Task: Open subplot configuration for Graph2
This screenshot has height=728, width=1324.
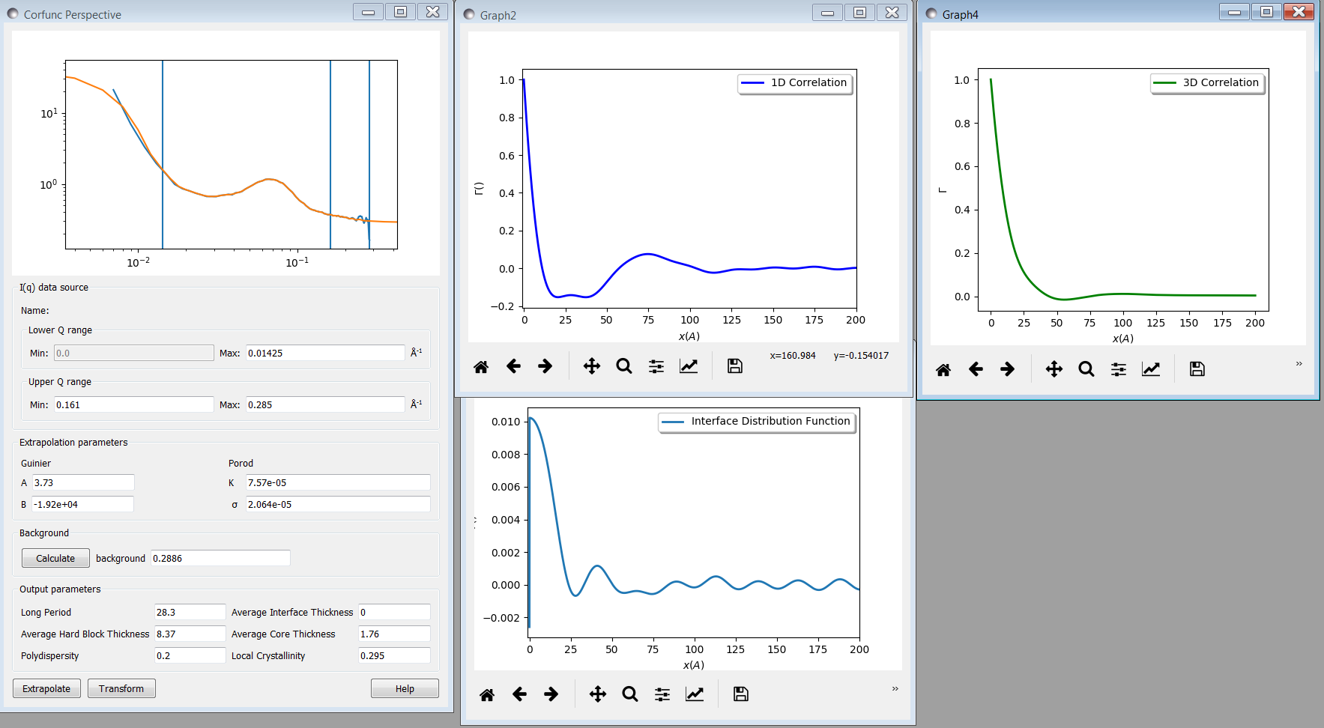Action: click(x=656, y=366)
